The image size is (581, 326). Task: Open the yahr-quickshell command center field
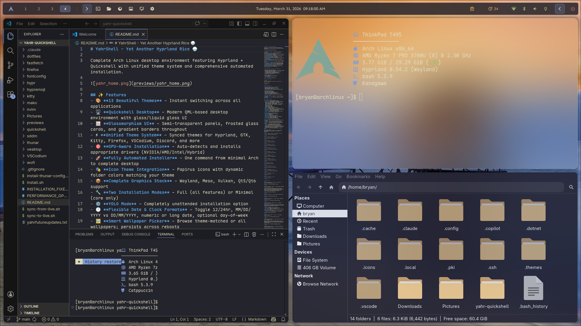coord(146,24)
